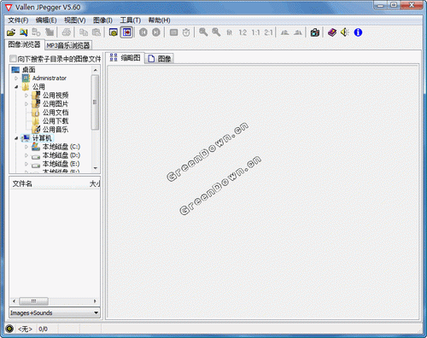Switch to MP3音乐浏览器 tab

(68, 45)
